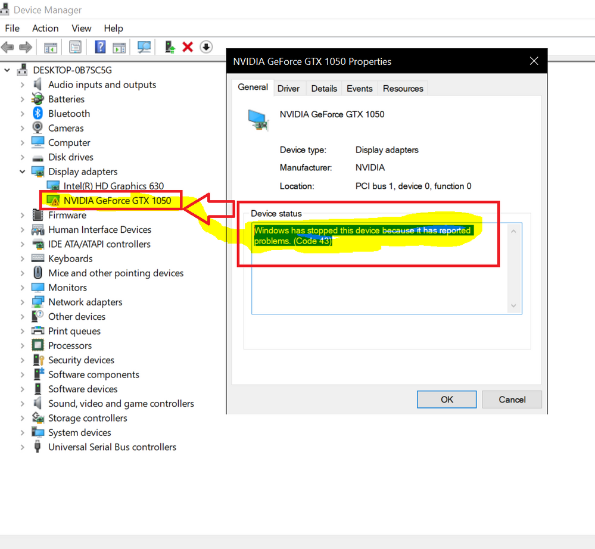This screenshot has width=595, height=549.
Task: Expand the Firmware category
Action: tap(23, 215)
